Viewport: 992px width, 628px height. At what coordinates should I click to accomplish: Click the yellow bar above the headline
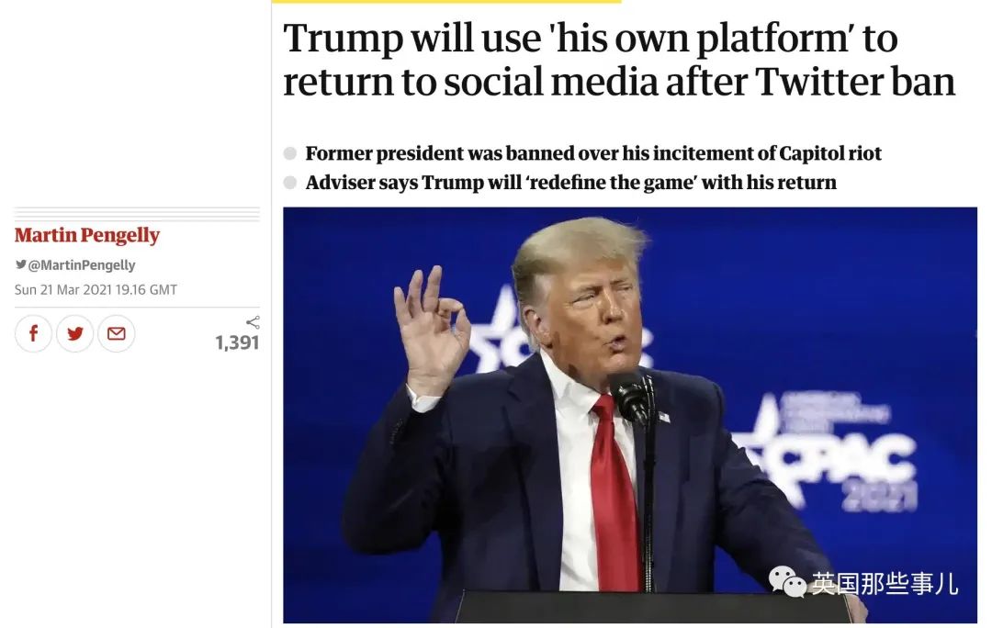tap(446, 2)
